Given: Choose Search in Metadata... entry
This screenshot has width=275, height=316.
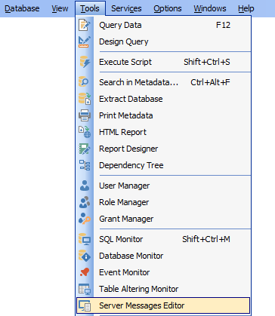Looking at the screenshot, I should 163,82.
